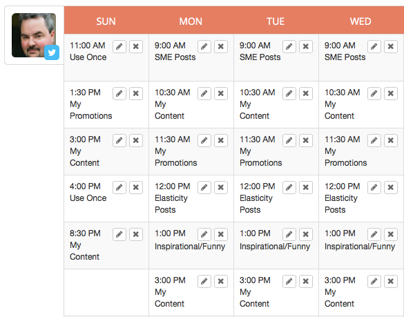This screenshot has width=404, height=317.
Task: Remove Wednesday 11:30 AM My Promotions slot
Action: coord(391,140)
